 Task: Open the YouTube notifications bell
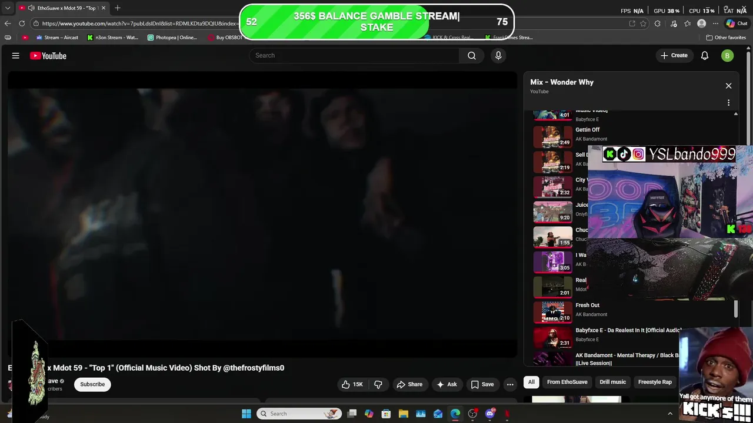click(705, 56)
